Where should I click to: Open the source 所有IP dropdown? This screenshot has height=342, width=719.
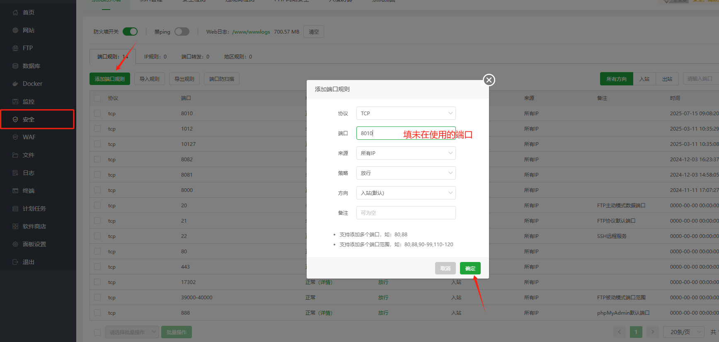point(406,153)
